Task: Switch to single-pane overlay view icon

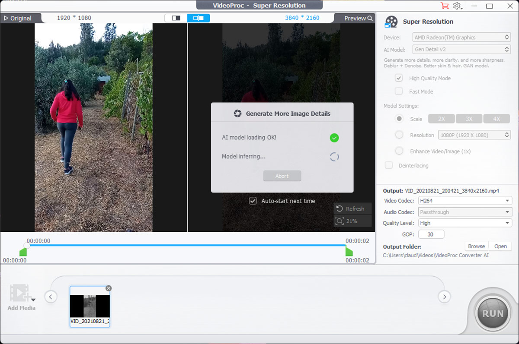Action: tap(176, 18)
